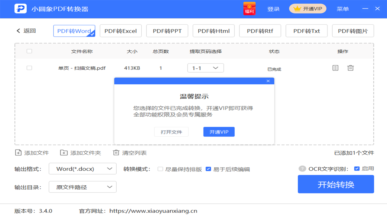Open the 1-1 page range dropdown
This screenshot has width=387, height=217.
pyautogui.click(x=206, y=68)
